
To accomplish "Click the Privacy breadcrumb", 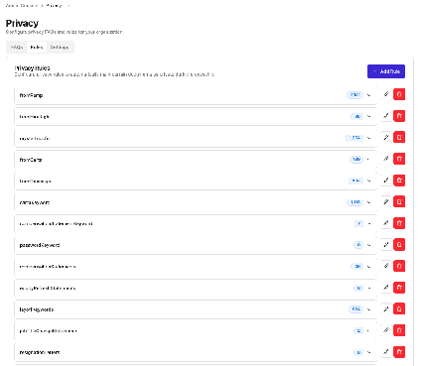I will coord(54,6).
